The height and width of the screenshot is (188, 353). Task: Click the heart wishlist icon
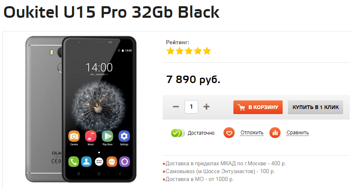point(229,133)
